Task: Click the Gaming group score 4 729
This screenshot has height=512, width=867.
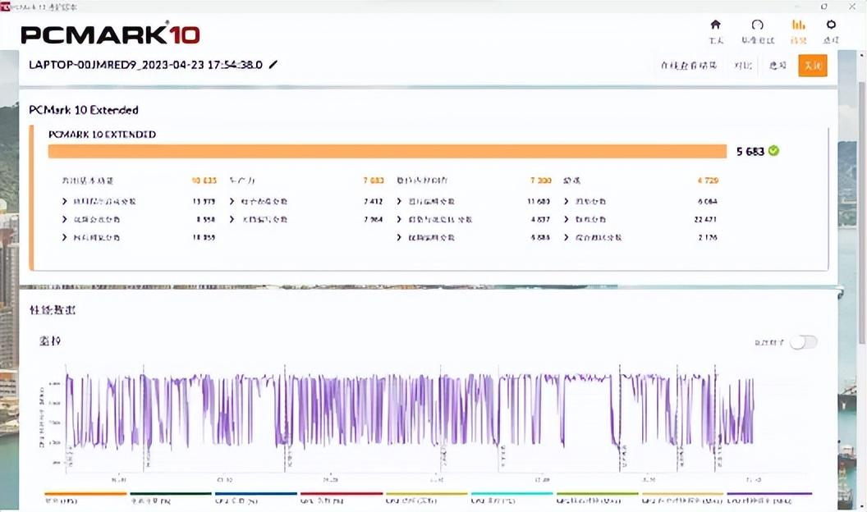Action: pyautogui.click(x=708, y=181)
